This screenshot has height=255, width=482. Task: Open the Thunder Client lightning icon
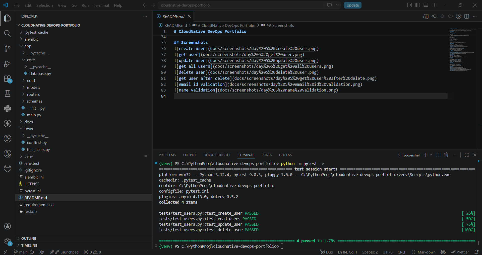coord(8,124)
